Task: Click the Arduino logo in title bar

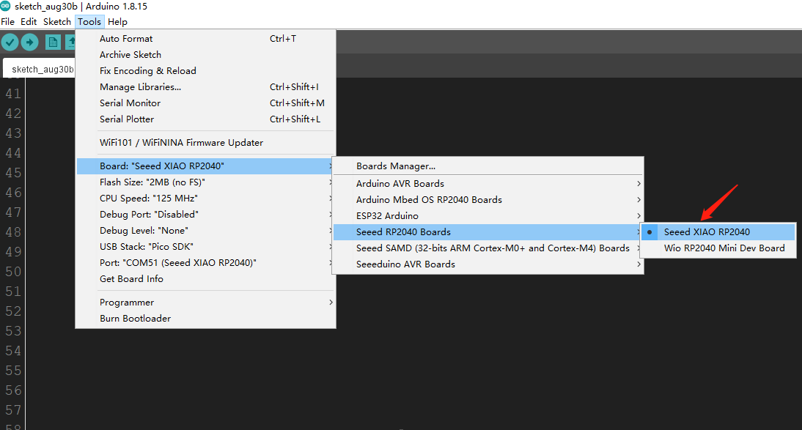Action: click(6, 6)
